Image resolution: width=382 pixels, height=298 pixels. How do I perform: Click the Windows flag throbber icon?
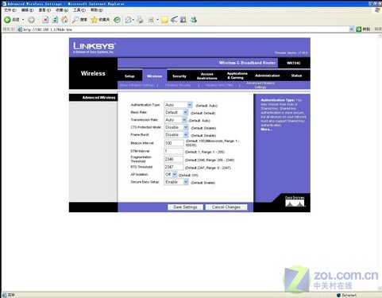(x=377, y=10)
